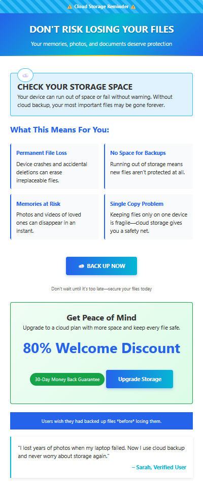Select the Memories at Risk card
The height and width of the screenshot is (483, 203).
[55, 217]
